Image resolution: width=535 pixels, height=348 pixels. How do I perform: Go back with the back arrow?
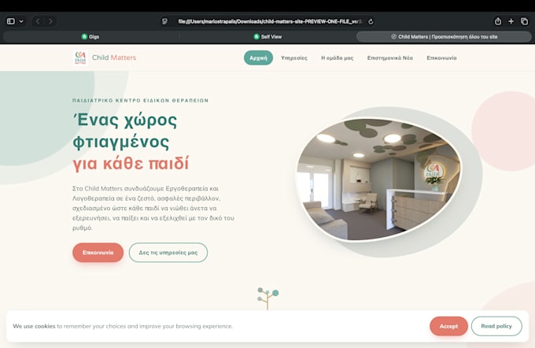38,21
